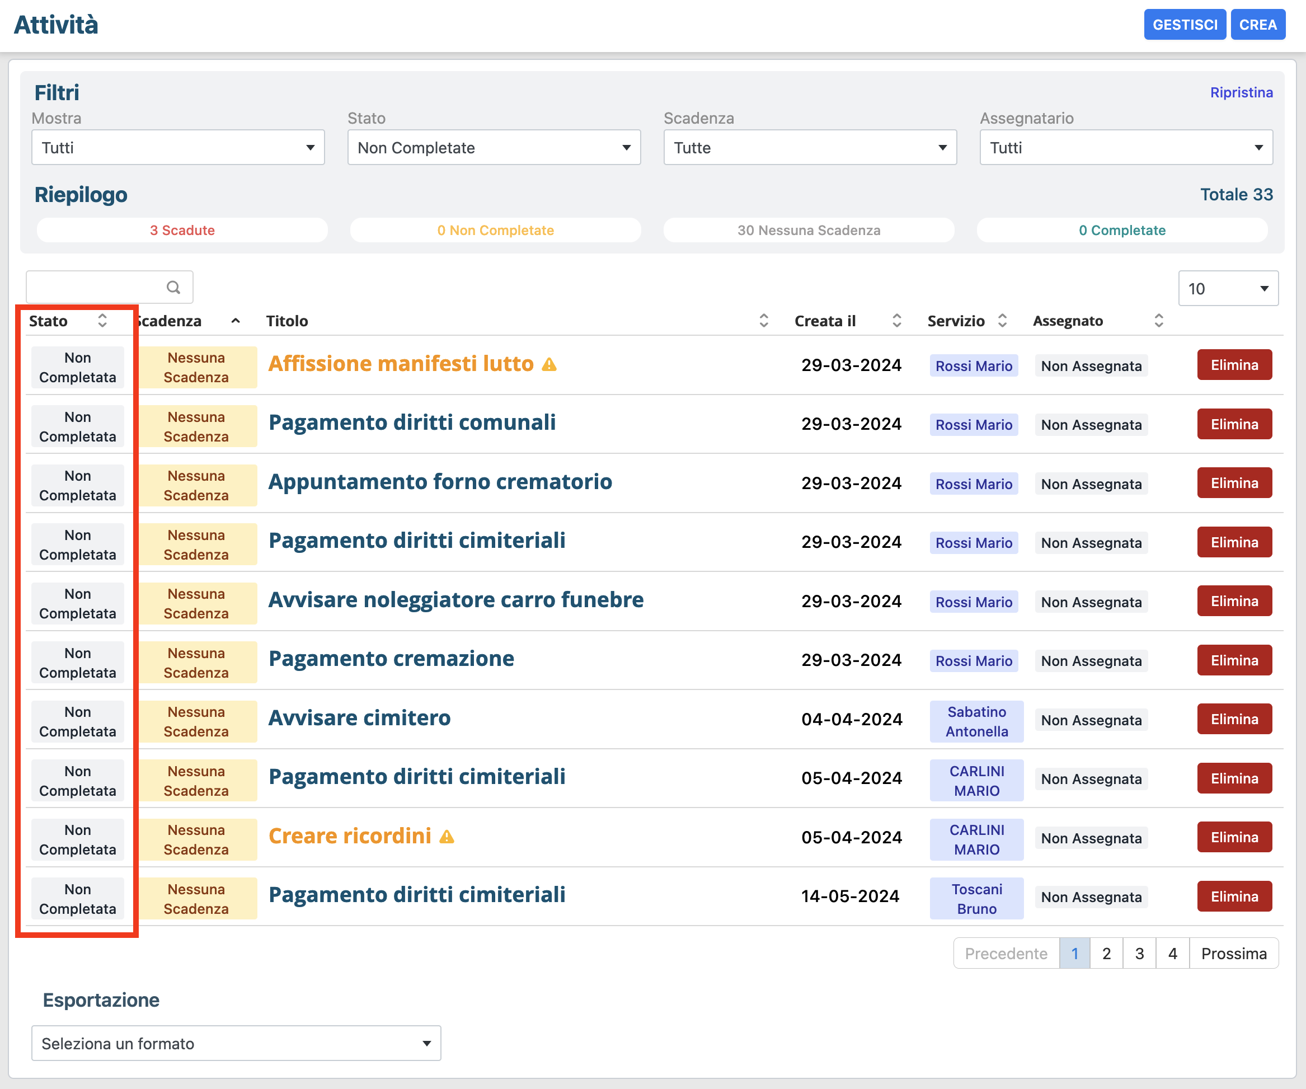Click the search magnifier icon
This screenshot has height=1089, width=1306.
pyautogui.click(x=173, y=287)
